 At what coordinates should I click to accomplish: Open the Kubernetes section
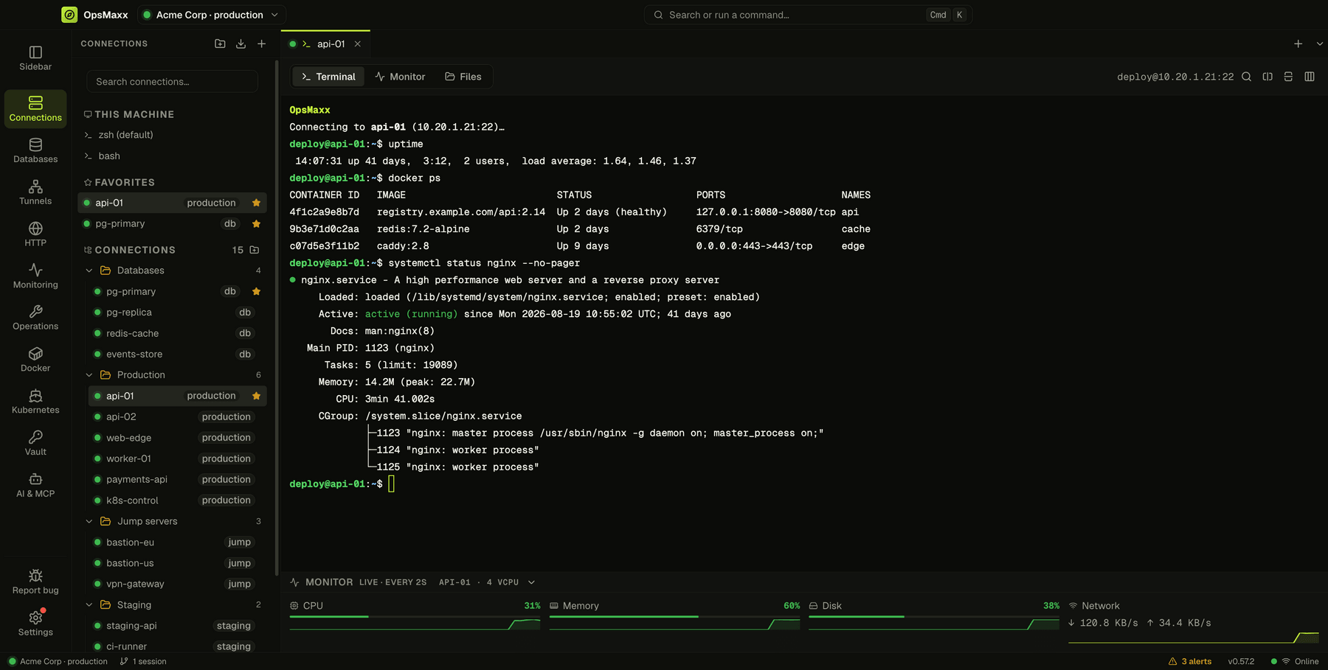click(x=35, y=402)
